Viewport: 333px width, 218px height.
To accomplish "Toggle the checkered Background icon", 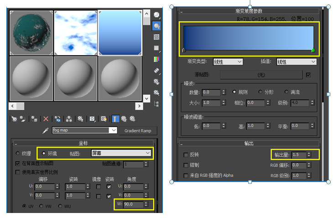I will (156, 37).
